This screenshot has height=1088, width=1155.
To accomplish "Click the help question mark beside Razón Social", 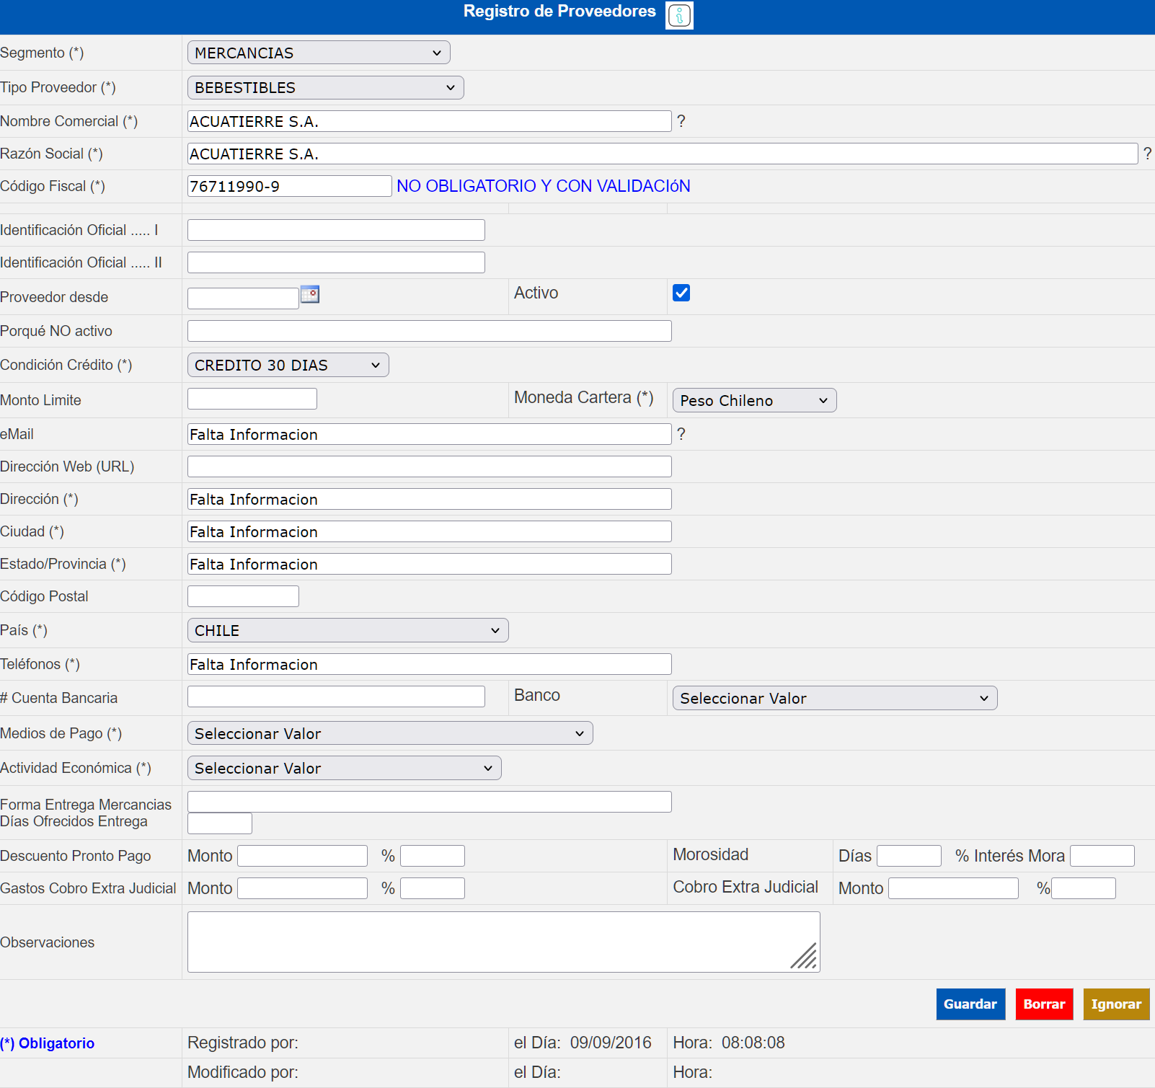I will tap(1147, 154).
